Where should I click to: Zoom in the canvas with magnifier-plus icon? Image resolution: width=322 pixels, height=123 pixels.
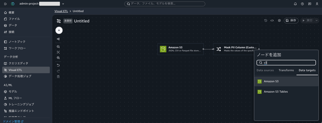pos(58,58)
